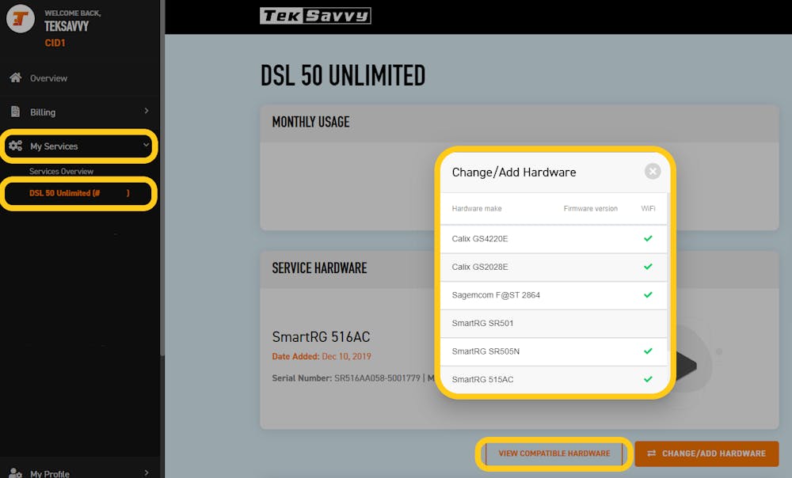Click the WiFi checkmark for Sagemcom F@ST 2864
Viewport: 792px width, 478px height.
648,294
